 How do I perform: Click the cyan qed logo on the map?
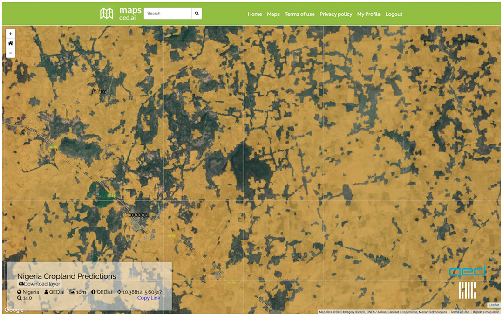pos(468,272)
